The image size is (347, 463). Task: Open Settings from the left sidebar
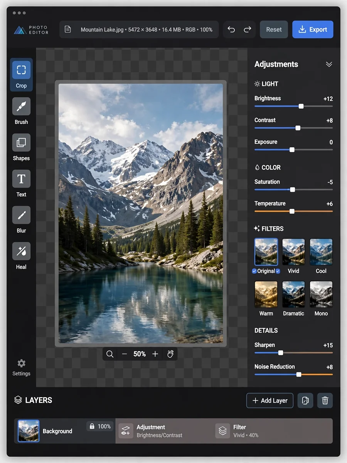(x=21, y=367)
